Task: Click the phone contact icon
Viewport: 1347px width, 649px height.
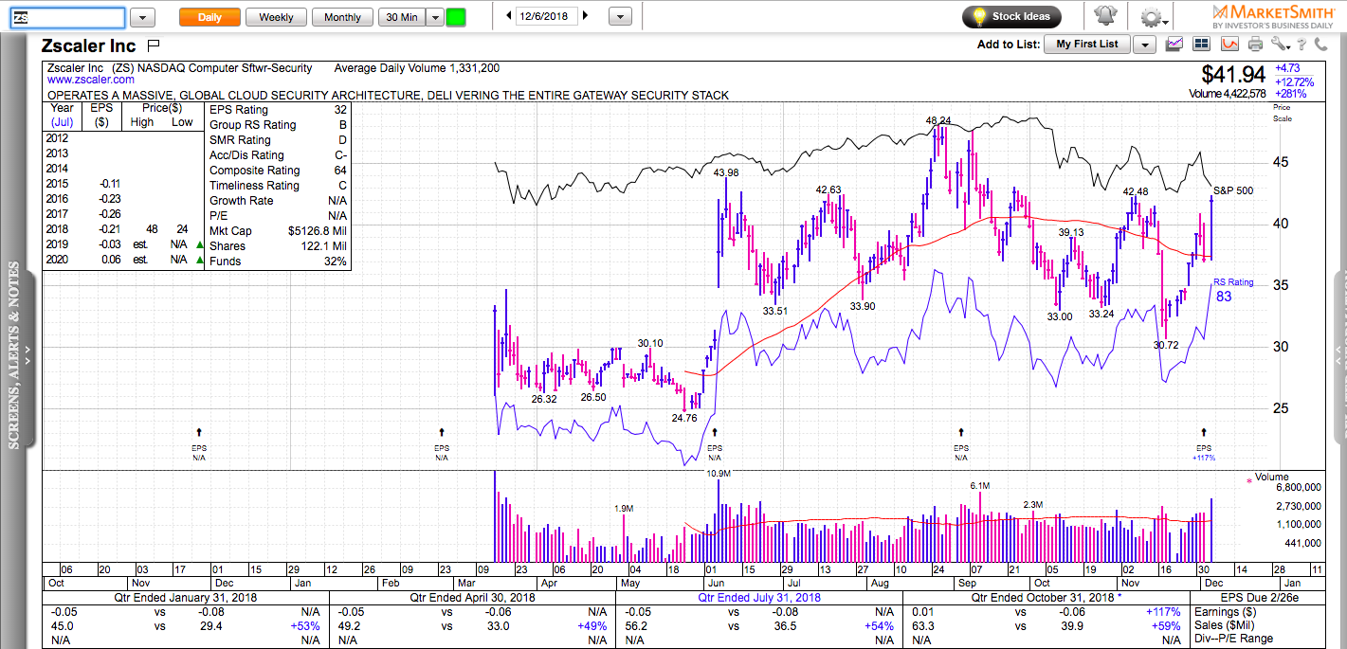Action: click(x=1320, y=44)
